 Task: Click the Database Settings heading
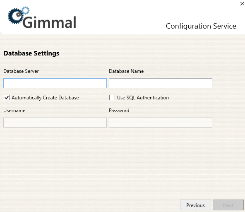31,53
